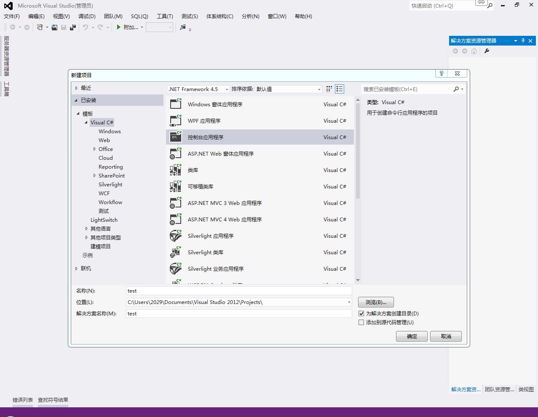Click the New Project toolbar icon
The height and width of the screenshot is (417, 538).
pos(40,27)
